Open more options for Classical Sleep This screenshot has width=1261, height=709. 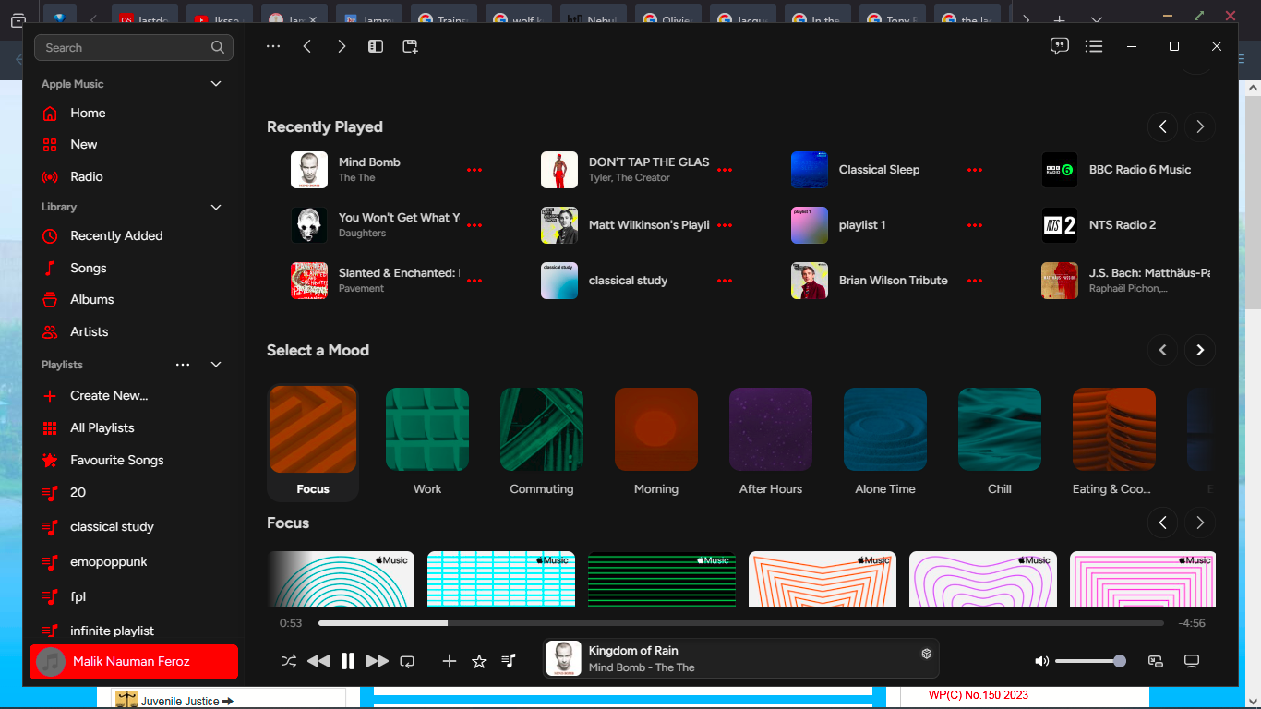[x=975, y=170]
